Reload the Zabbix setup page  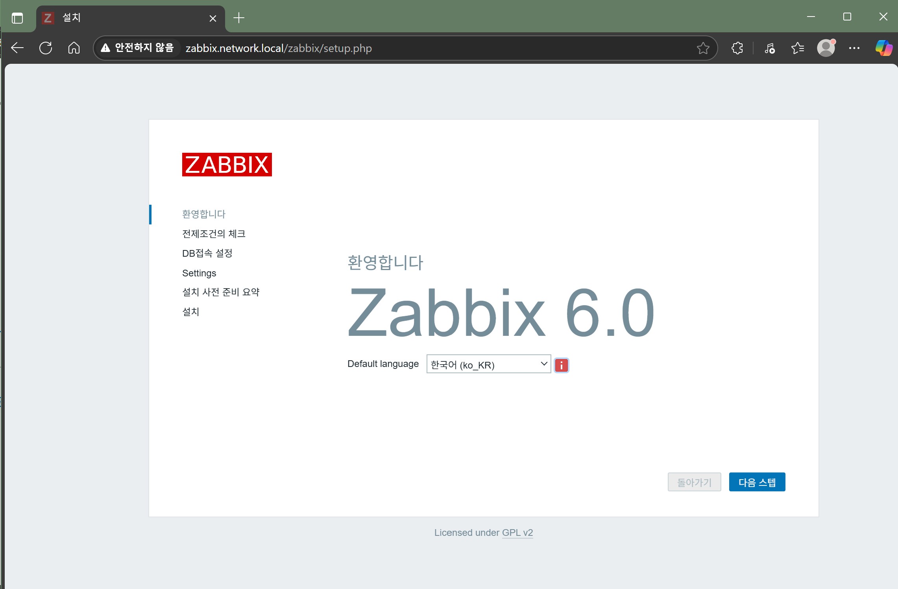(46, 48)
